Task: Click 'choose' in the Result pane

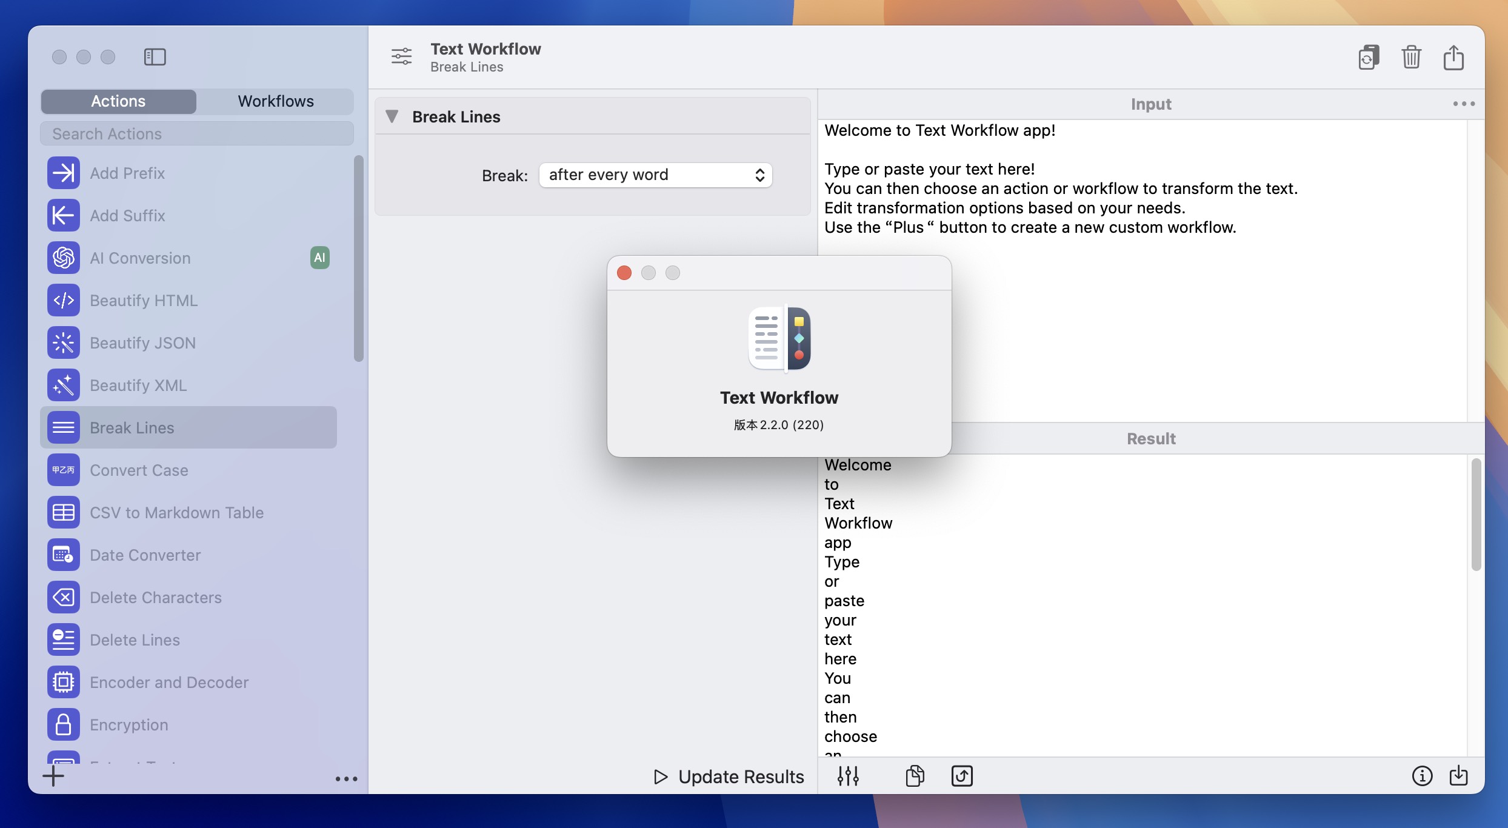Action: [x=850, y=736]
